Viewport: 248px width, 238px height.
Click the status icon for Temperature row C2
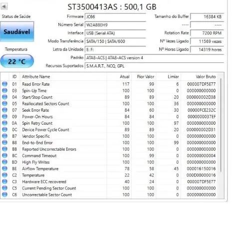pyautogui.click(x=4, y=175)
